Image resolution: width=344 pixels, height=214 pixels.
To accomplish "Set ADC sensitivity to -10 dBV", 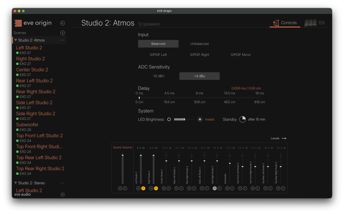I will [x=158, y=76].
